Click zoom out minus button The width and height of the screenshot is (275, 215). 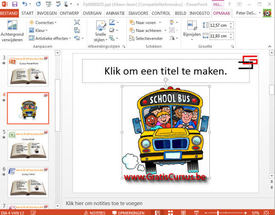tap(206, 213)
